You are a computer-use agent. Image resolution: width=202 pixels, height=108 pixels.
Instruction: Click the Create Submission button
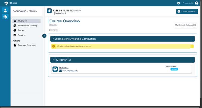pyautogui.click(x=187, y=11)
